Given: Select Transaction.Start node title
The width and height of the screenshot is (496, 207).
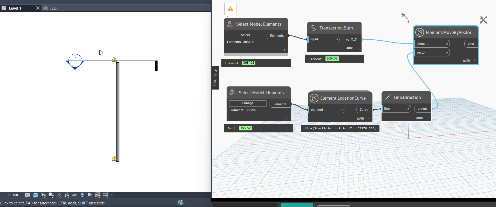Looking at the screenshot, I should tap(336, 28).
